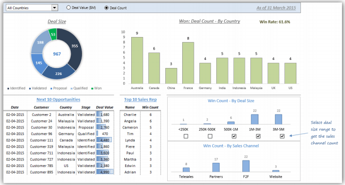Image resolution: width=345 pixels, height=185 pixels.
Task: Open the All Countries dropdown arrow
Action: [x=55, y=8]
